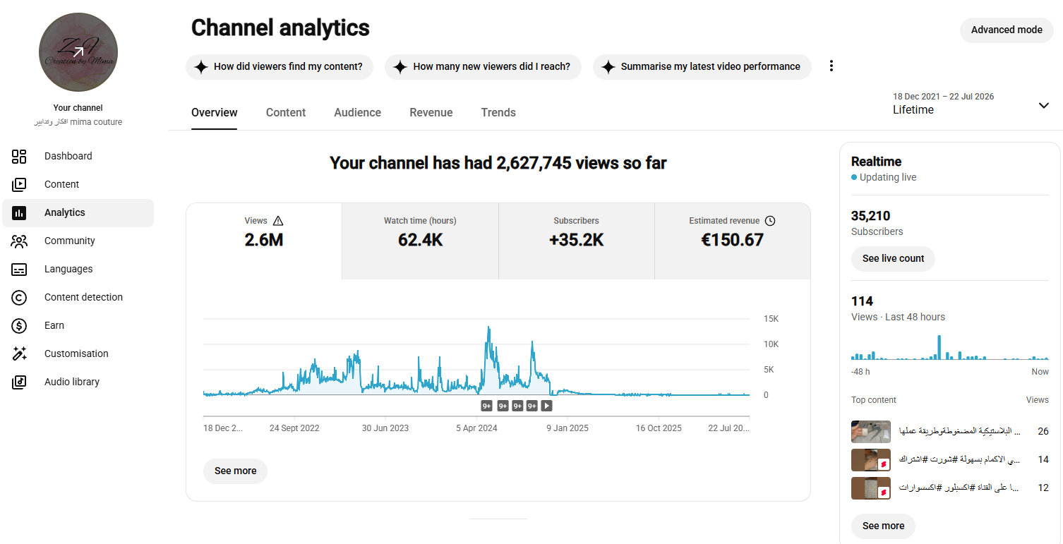The width and height of the screenshot is (1063, 544).
Task: Open Content detection copyright icon
Action: (x=19, y=298)
